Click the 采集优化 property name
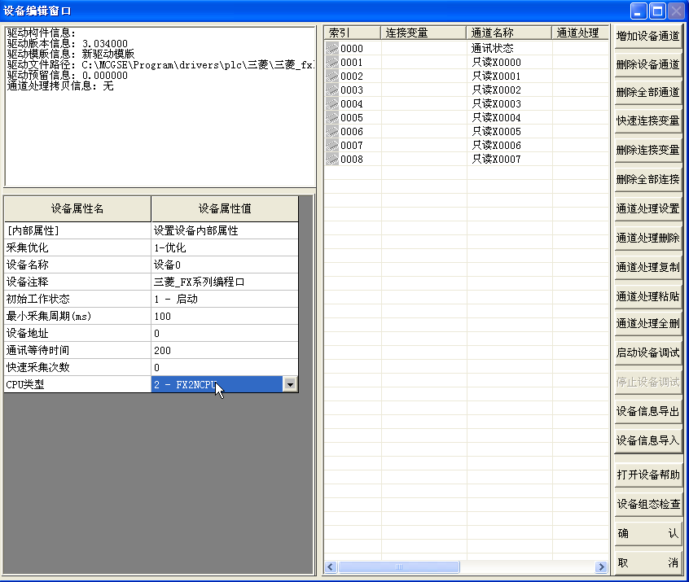Screen dimensions: 689x582 [77, 247]
